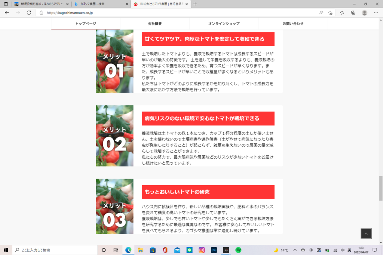This screenshot has height=255, width=383.
Task: Open Photoshop from the taskbar
Action: click(x=214, y=250)
